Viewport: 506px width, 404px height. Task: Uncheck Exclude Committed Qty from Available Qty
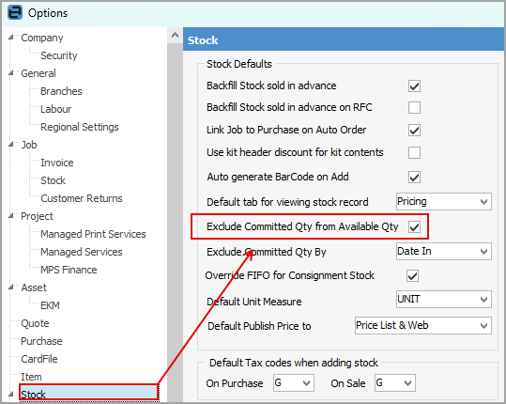[x=414, y=227]
